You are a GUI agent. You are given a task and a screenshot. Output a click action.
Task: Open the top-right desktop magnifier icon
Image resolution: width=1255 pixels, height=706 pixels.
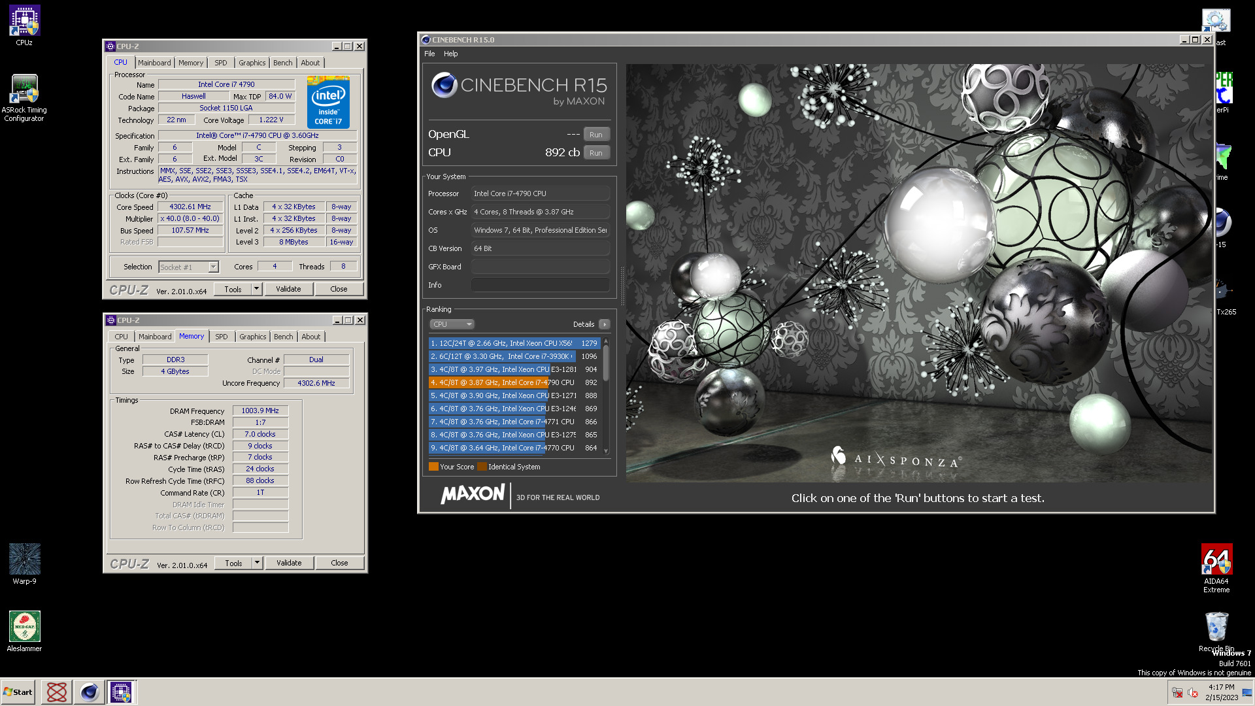point(1216,20)
